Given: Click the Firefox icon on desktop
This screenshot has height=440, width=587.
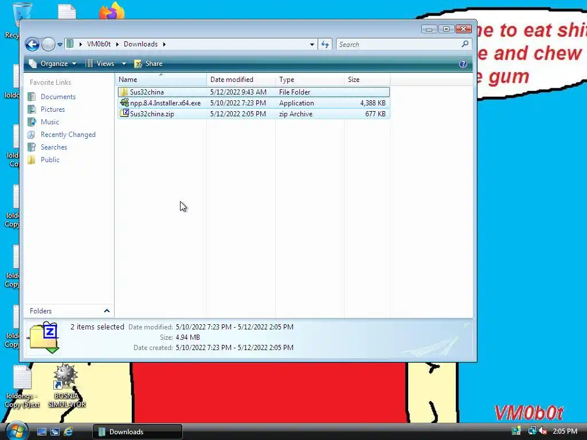Looking at the screenshot, I should [112, 11].
